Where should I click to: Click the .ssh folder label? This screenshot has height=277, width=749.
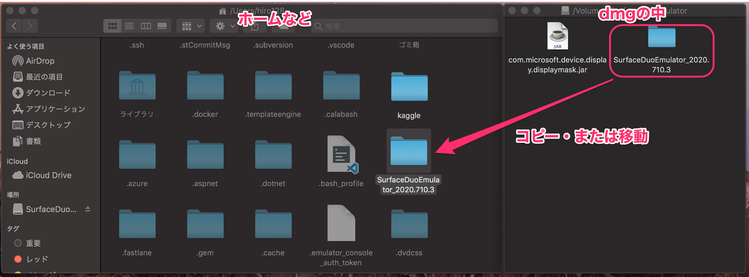[137, 46]
